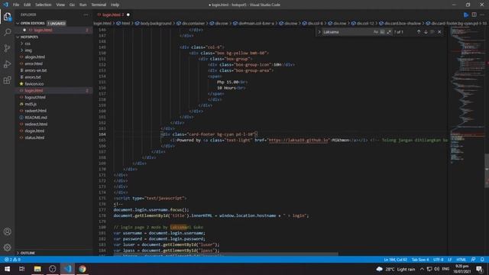Collapse the Open Editors section
Screen dimensions: 489x275
18,24
